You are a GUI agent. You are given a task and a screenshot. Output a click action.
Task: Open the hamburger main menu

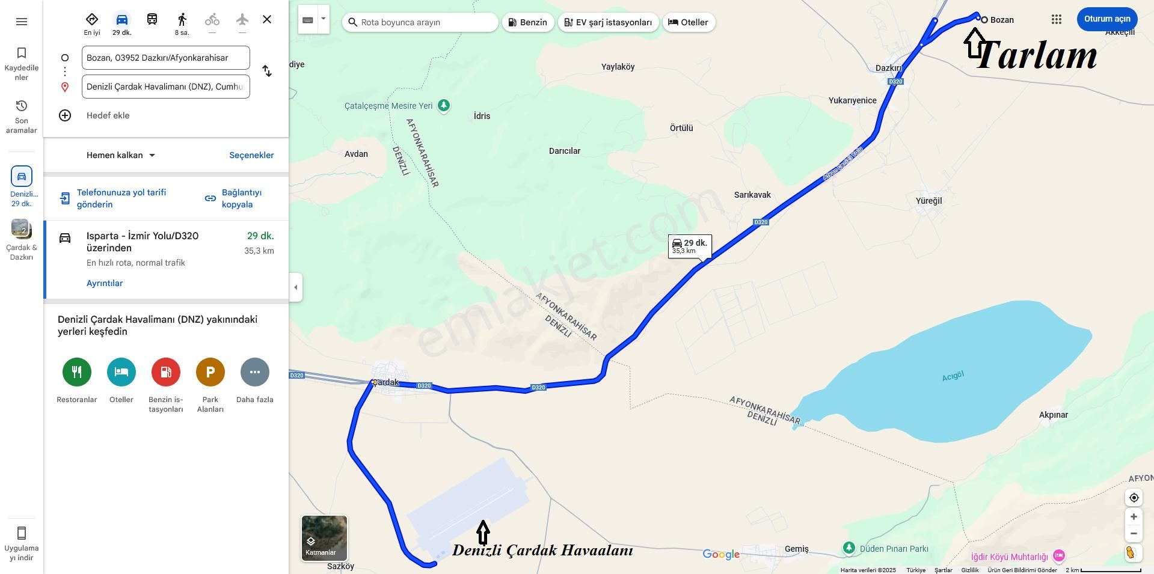coord(22,22)
